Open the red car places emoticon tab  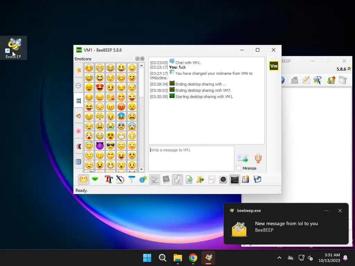tap(79, 147)
